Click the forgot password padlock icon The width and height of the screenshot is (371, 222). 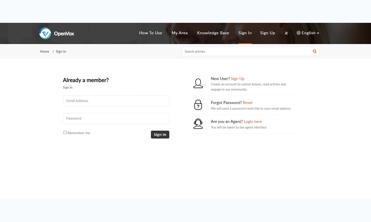tap(198, 105)
